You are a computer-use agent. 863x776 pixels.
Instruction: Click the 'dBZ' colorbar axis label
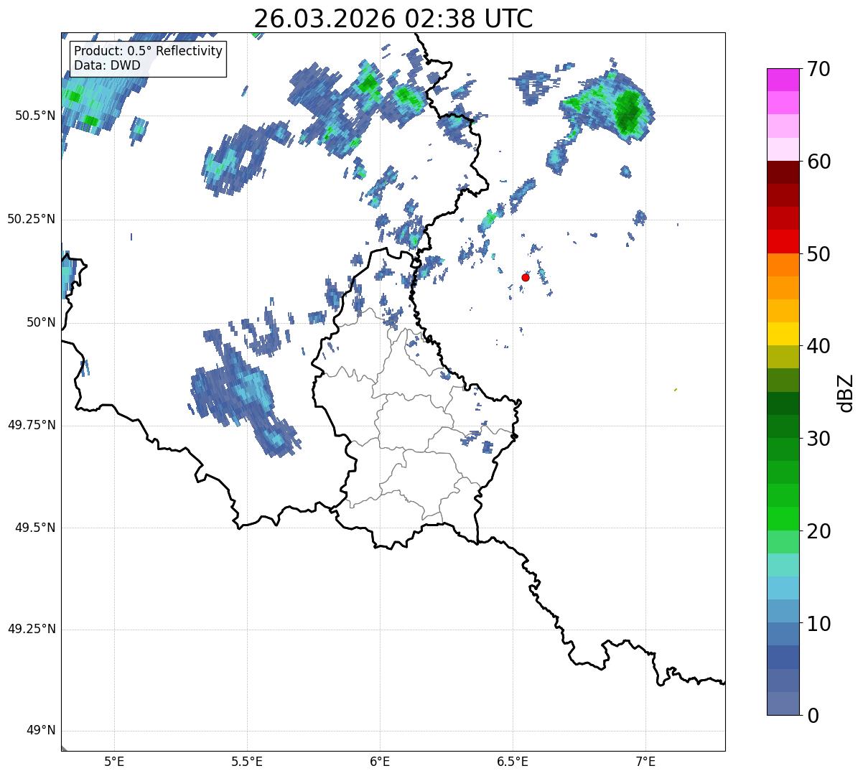tap(846, 392)
